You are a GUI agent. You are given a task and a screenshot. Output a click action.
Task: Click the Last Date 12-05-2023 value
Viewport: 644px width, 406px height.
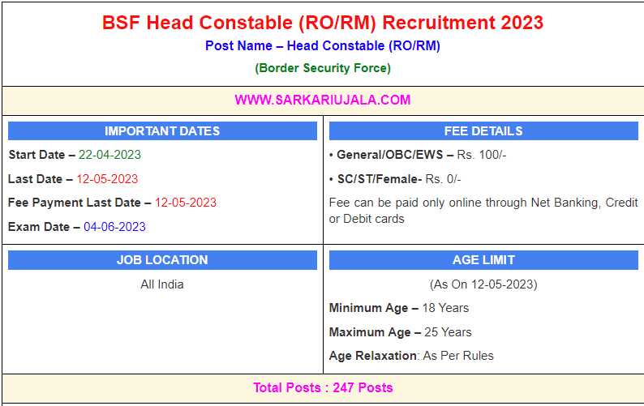(107, 178)
